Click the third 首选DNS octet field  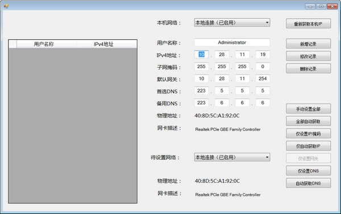[242, 91]
